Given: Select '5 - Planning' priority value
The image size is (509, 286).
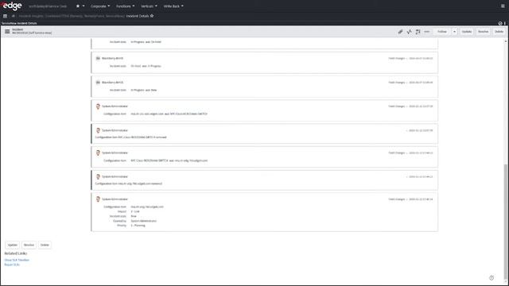Looking at the screenshot, I should [138, 226].
